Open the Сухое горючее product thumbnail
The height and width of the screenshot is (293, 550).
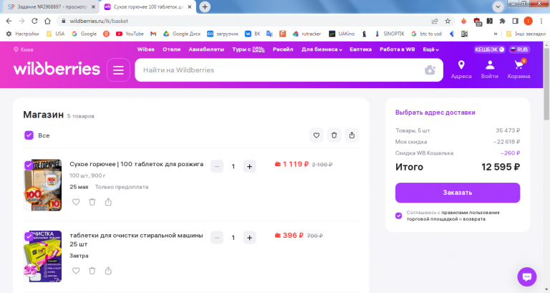pos(43,185)
